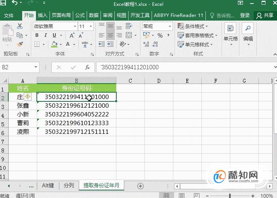
Task: Click the 告诉我 tell me box
Action: pos(222,15)
